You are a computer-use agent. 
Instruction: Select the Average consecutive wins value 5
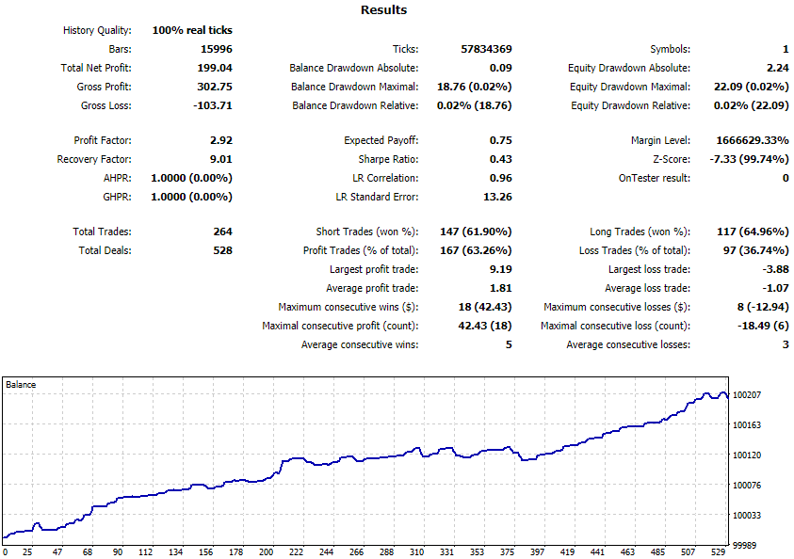(x=509, y=344)
